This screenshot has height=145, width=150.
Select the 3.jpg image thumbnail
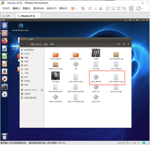(x=96, y=53)
